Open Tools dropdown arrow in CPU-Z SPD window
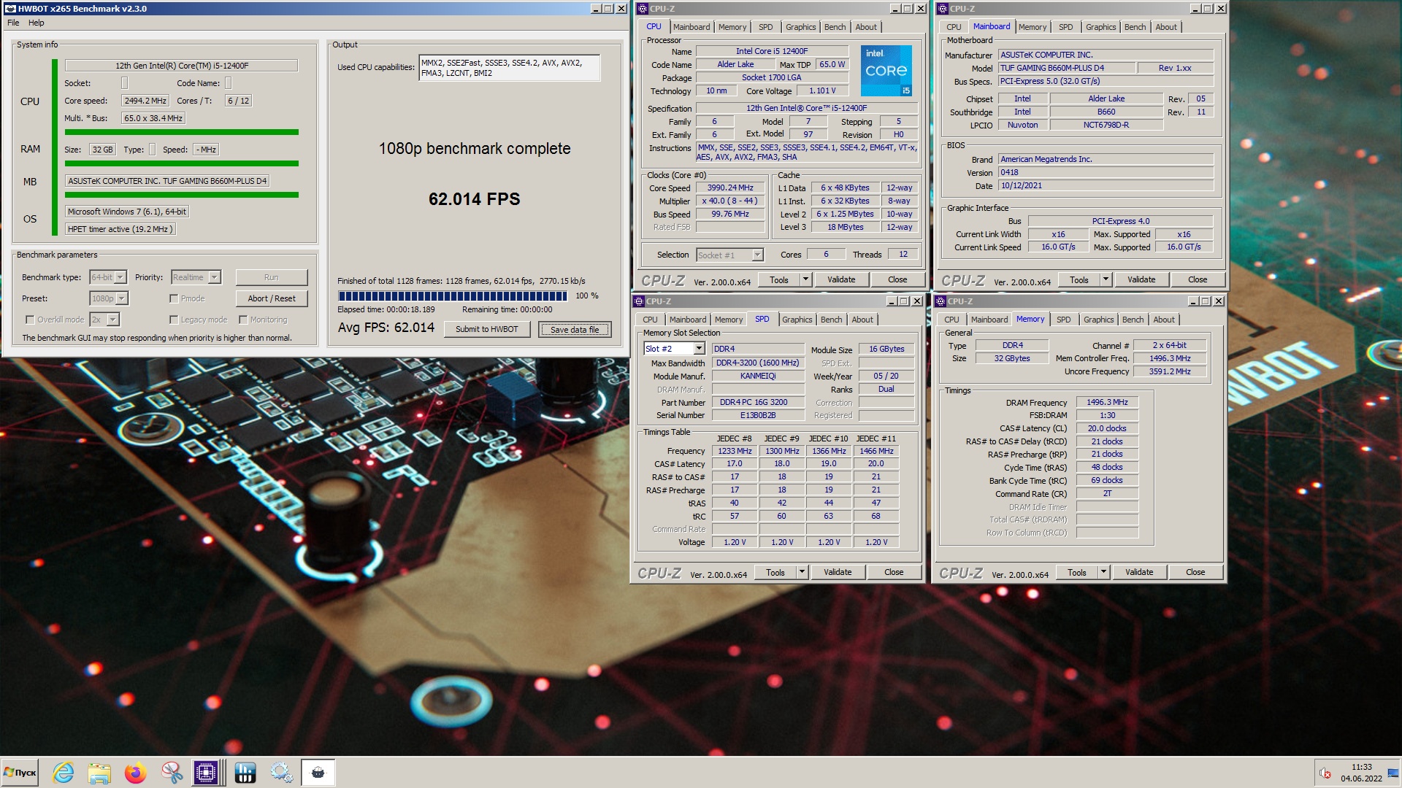Screen dimensions: 1402x788 coord(802,572)
